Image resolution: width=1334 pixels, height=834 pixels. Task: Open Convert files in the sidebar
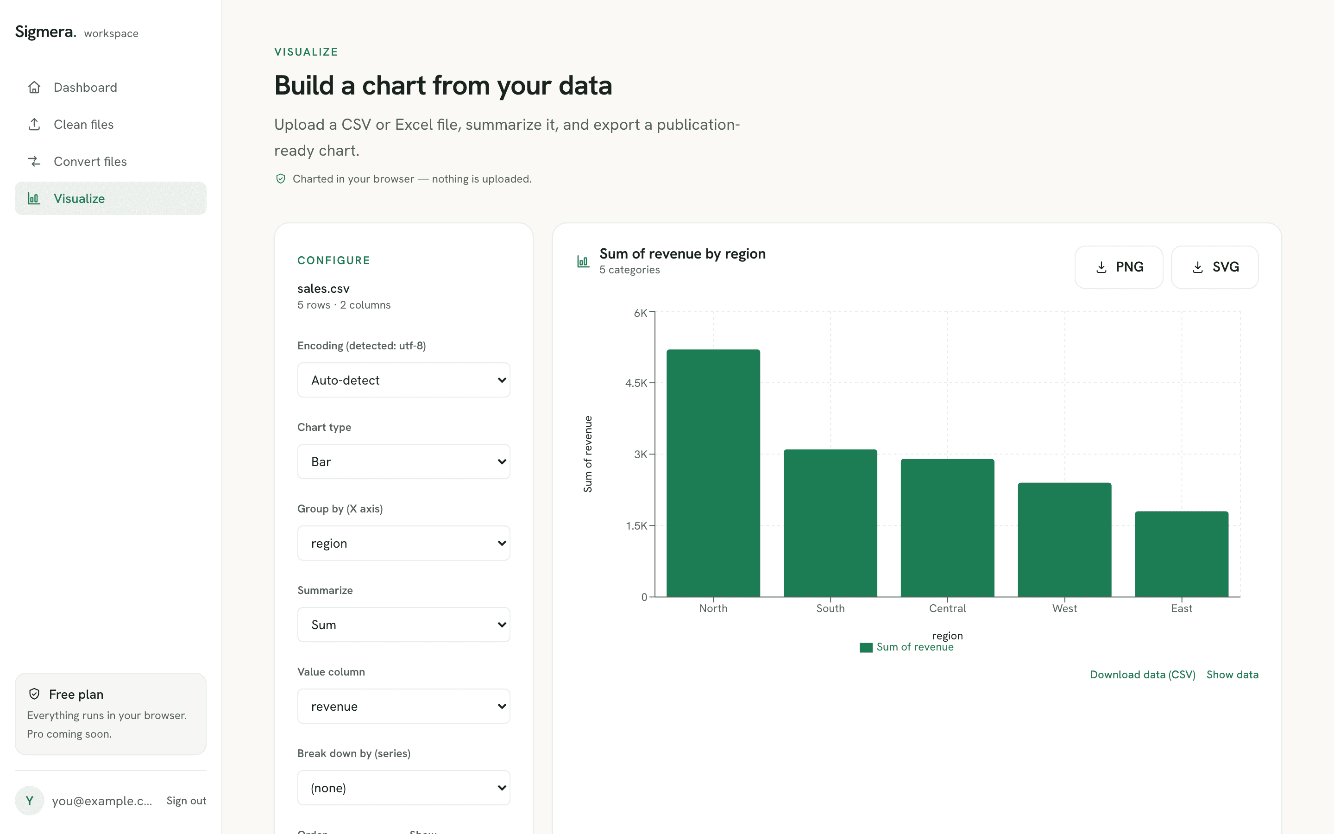tap(110, 161)
